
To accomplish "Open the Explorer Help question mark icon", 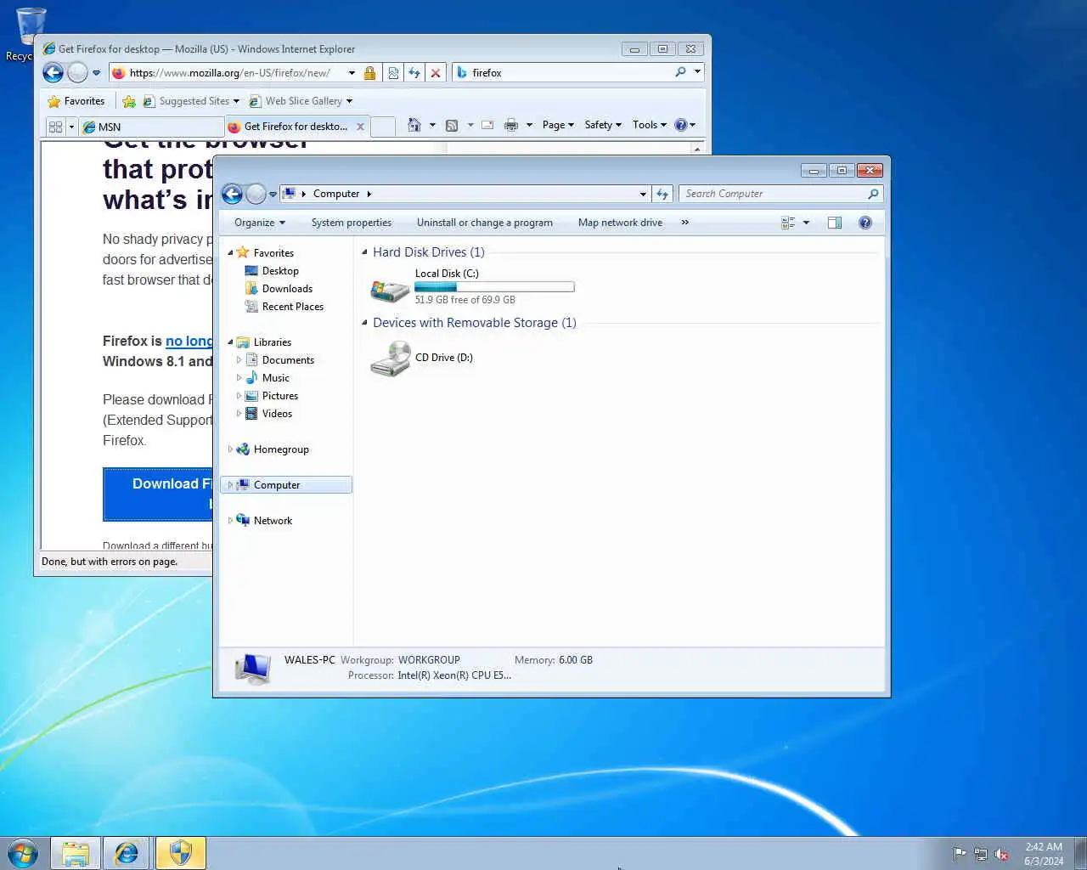I will pos(865,223).
